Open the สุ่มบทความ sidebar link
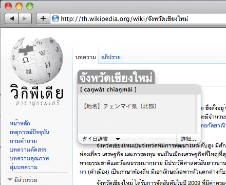The height and width of the screenshot is (185, 226). click(x=24, y=167)
